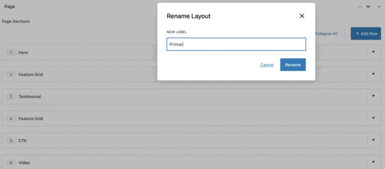This screenshot has width=385, height=169.
Task: Click row number badge 5
Action: point(11,141)
